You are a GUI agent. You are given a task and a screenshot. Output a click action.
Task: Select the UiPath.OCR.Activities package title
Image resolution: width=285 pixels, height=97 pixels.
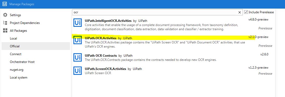tap(101, 38)
